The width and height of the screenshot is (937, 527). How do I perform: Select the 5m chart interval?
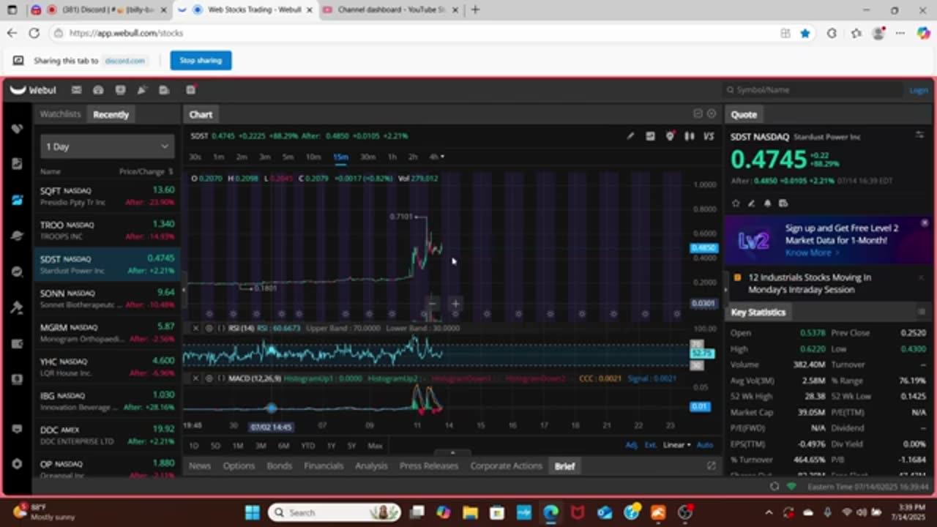288,157
